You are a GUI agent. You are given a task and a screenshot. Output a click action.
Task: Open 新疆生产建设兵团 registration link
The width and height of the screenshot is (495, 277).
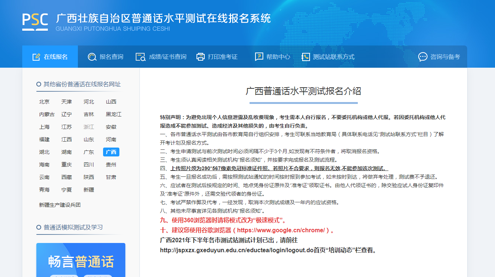pos(60,205)
